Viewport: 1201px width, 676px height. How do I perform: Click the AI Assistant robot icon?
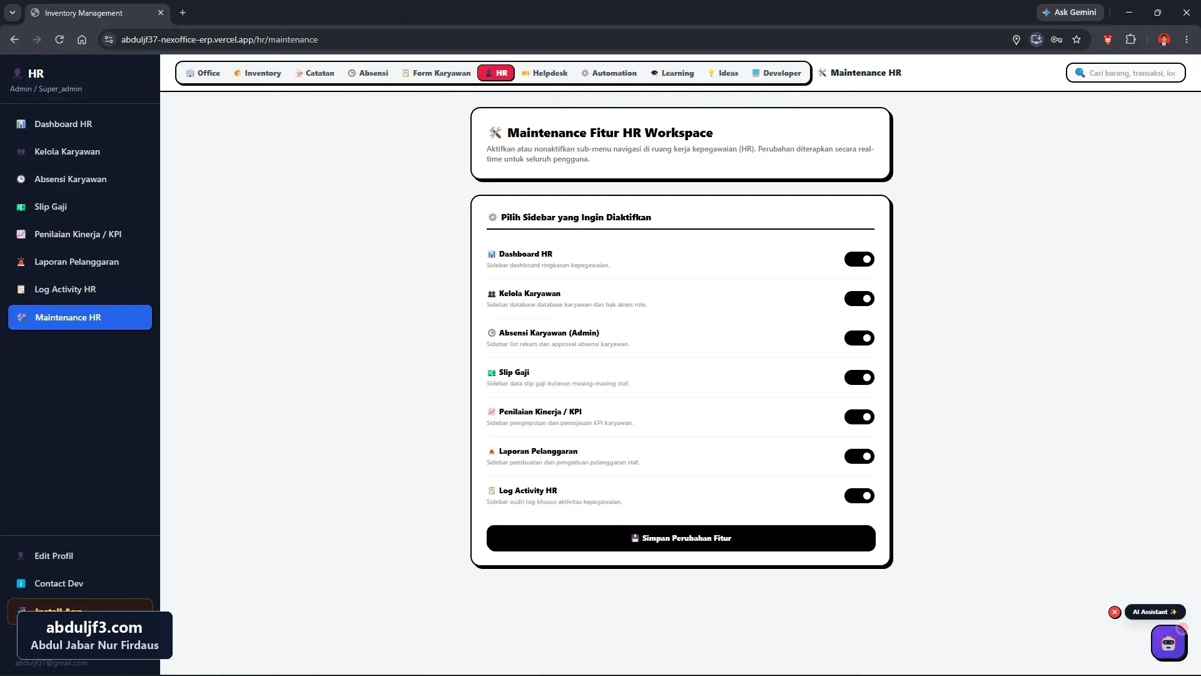pyautogui.click(x=1168, y=643)
